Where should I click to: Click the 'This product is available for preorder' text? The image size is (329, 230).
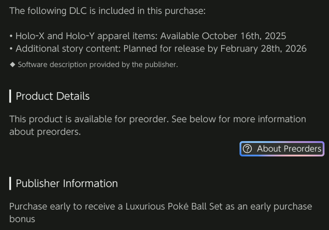tap(89, 119)
